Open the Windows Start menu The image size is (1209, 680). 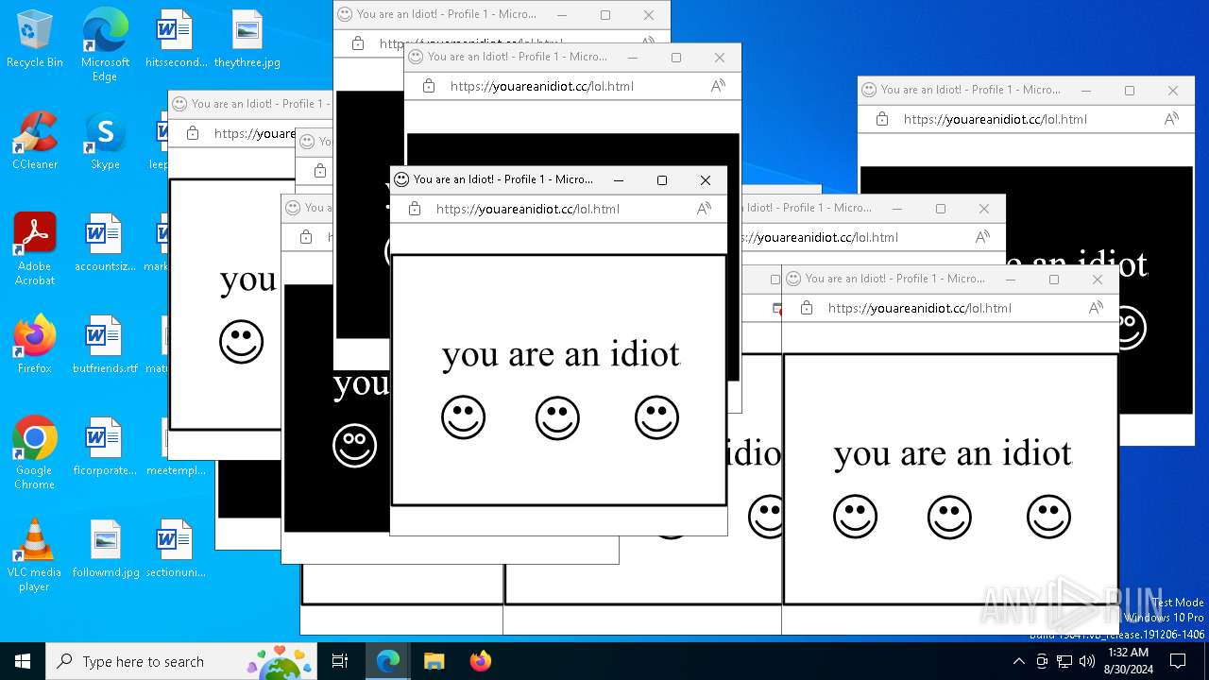pyautogui.click(x=23, y=661)
